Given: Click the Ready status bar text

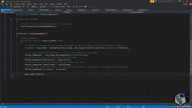Looking at the screenshot, I should (5, 107).
